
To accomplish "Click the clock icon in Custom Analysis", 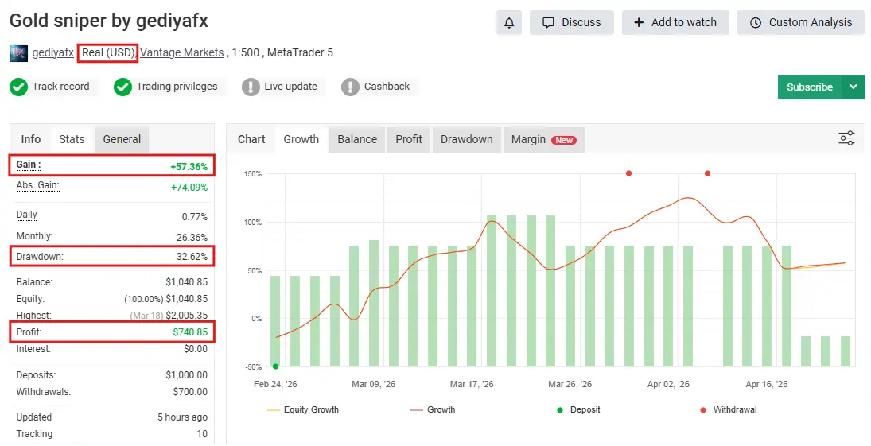I will pyautogui.click(x=756, y=23).
